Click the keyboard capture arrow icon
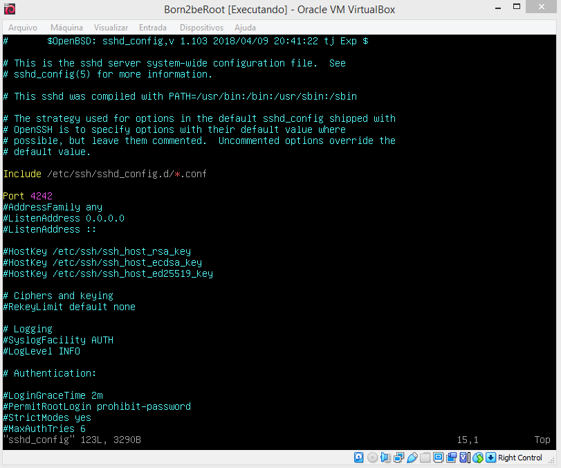The image size is (561, 468). [x=490, y=458]
